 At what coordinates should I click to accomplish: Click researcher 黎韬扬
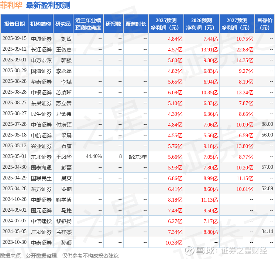coord(64,221)
